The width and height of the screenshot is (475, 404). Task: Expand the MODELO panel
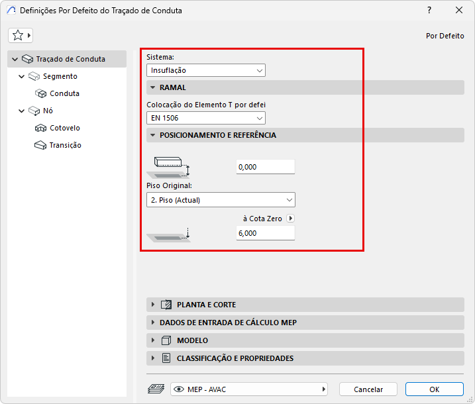tap(153, 340)
